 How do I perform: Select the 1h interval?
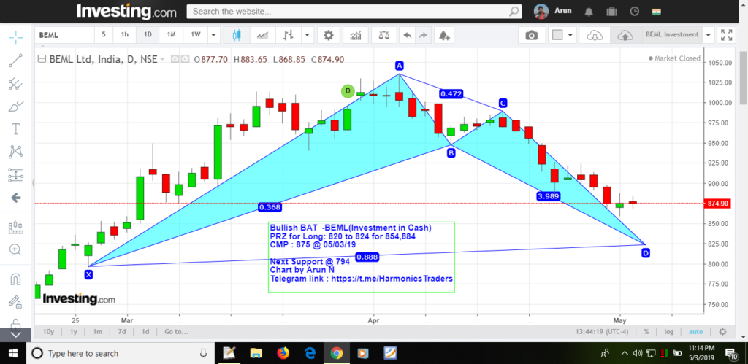tap(124, 35)
